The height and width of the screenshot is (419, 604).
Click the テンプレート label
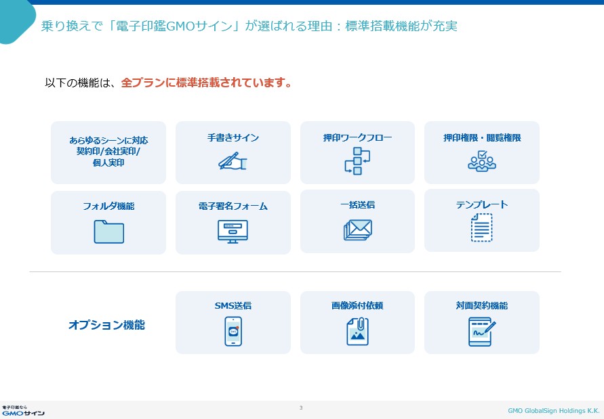[481, 204]
